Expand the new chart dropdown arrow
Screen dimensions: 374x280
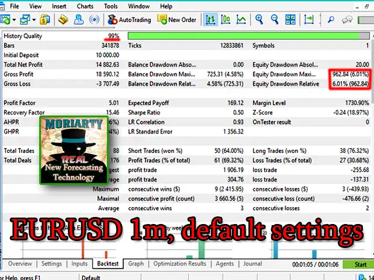click(13, 20)
